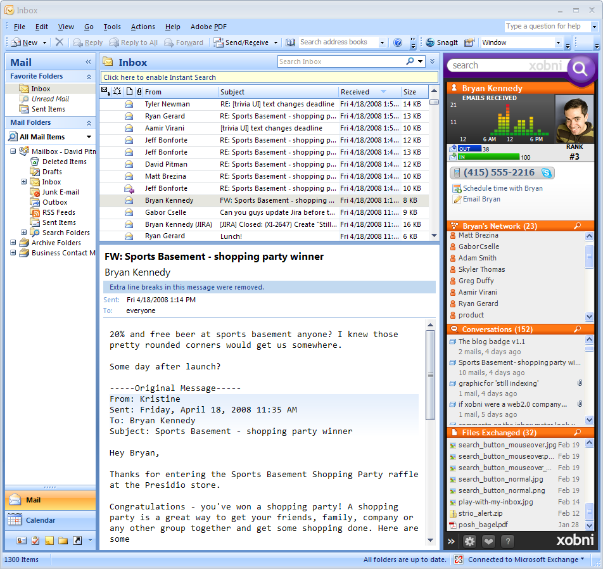Expand the Archive Folders tree node
The image size is (603, 569).
coord(13,243)
